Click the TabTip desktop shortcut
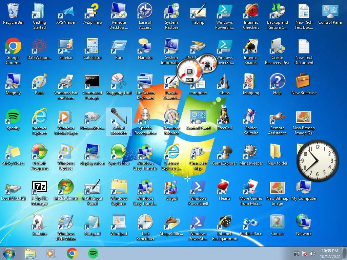This screenshot has height=260, width=347. [x=198, y=12]
